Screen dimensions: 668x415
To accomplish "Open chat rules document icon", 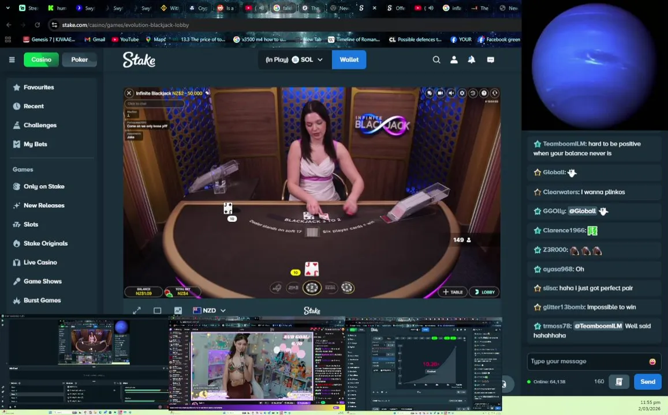I will (619, 382).
